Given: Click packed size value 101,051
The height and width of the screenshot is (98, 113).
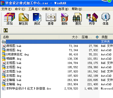Looking at the screenshot, I should (93, 59).
